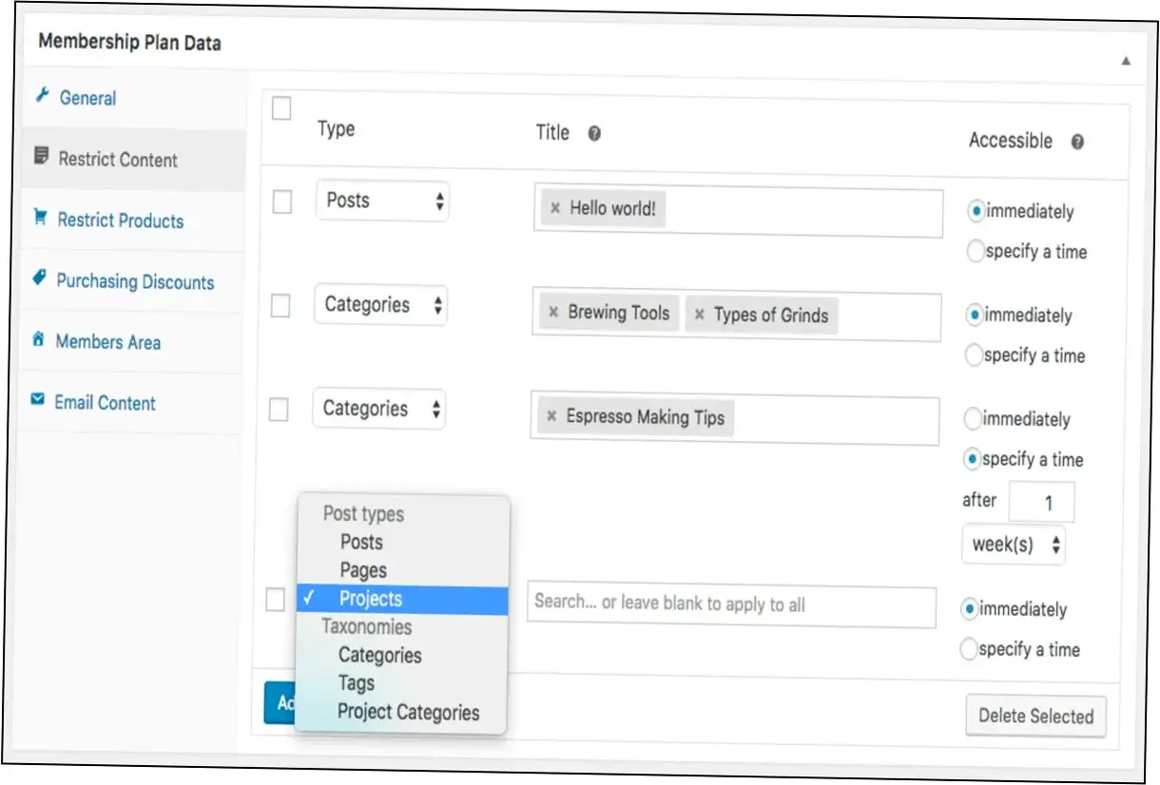
Task: Click the 'Search… or leave blank' title field
Action: 730,604
